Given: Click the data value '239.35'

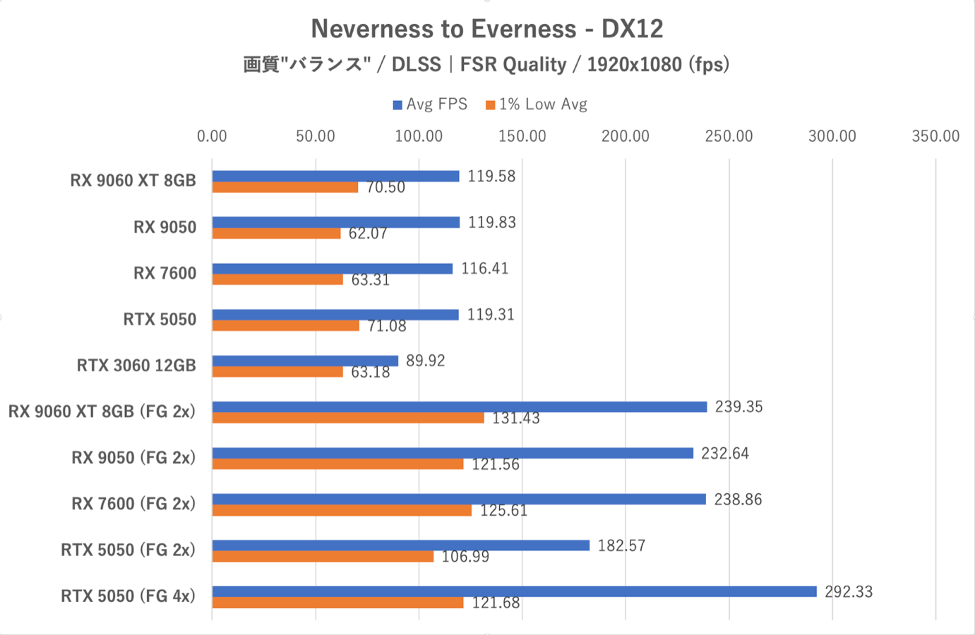Looking at the screenshot, I should tap(739, 407).
